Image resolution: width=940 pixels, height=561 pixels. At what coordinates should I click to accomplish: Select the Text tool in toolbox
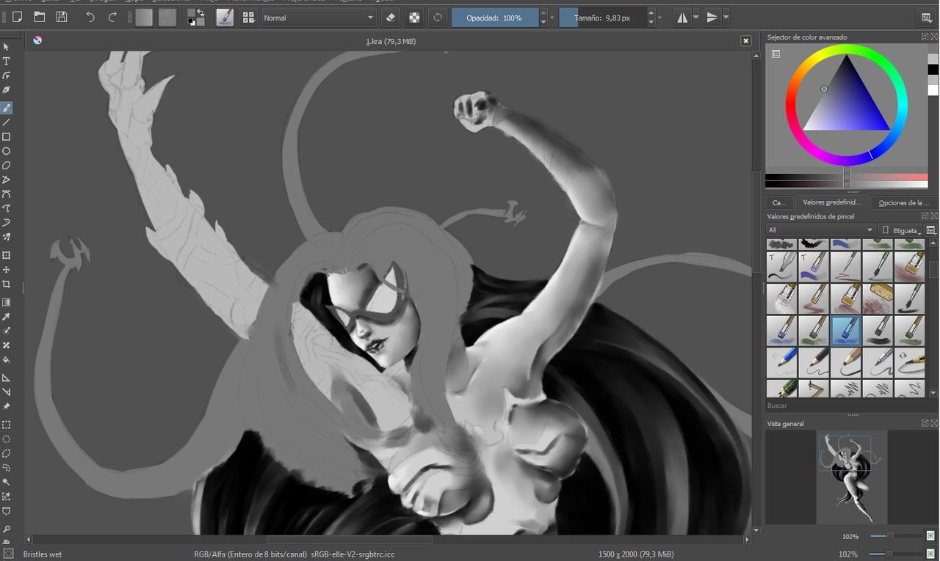(x=7, y=61)
